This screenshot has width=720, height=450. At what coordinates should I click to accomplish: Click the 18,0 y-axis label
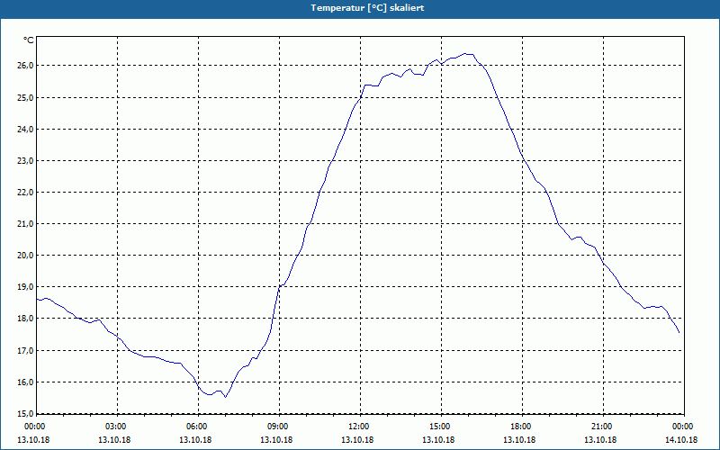25,319
